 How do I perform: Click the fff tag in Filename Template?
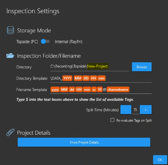tap(100, 89)
